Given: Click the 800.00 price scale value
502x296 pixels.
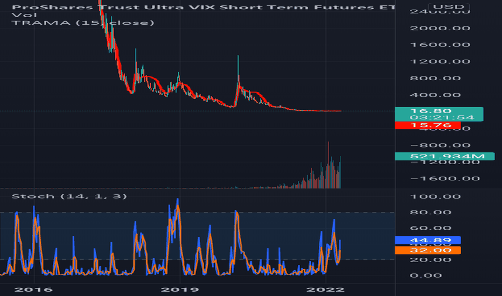Looking at the screenshot, I should click(x=435, y=78).
